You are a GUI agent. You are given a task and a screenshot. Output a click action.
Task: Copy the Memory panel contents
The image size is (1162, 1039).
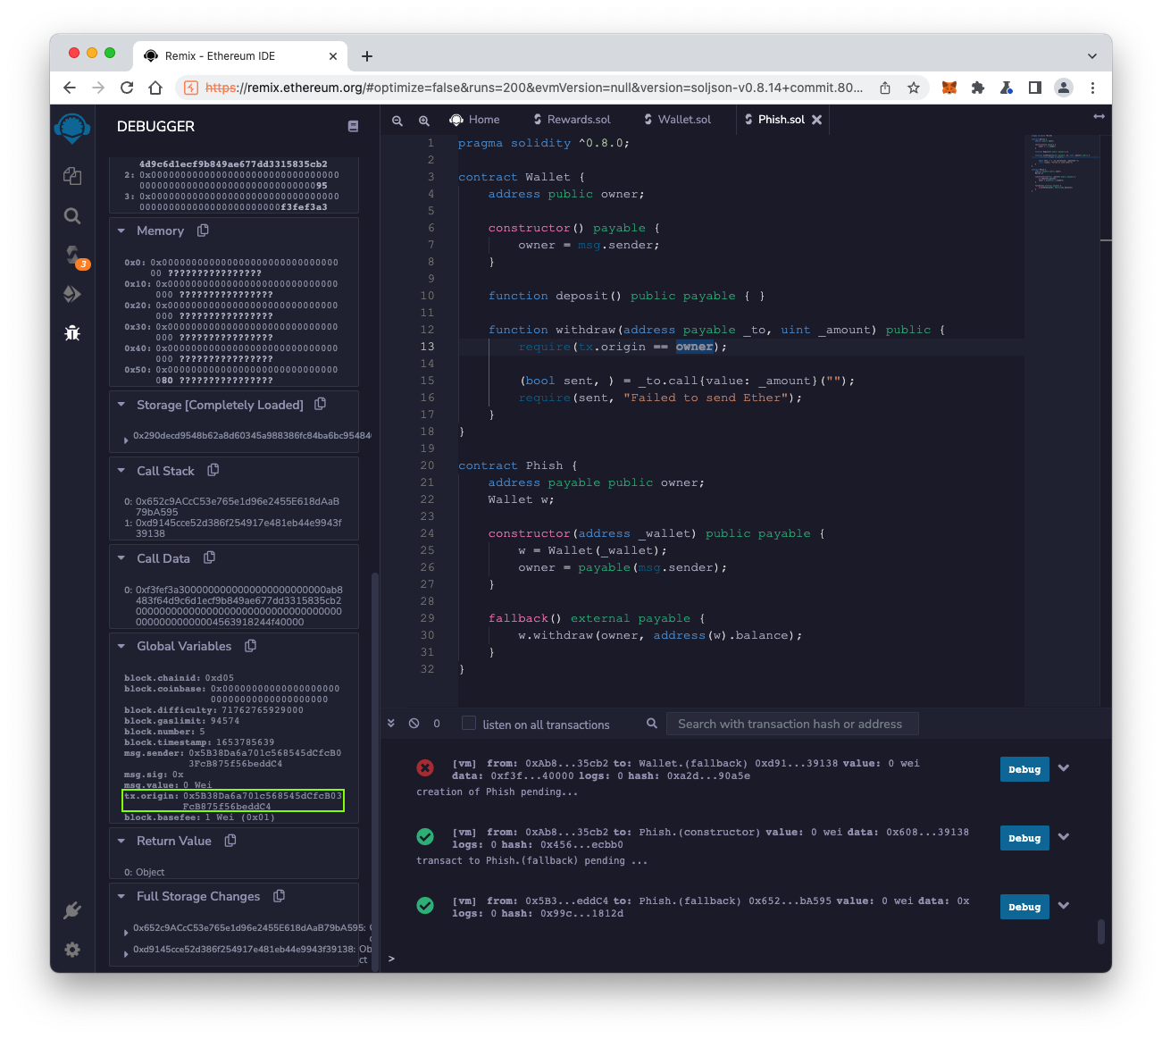click(x=203, y=230)
